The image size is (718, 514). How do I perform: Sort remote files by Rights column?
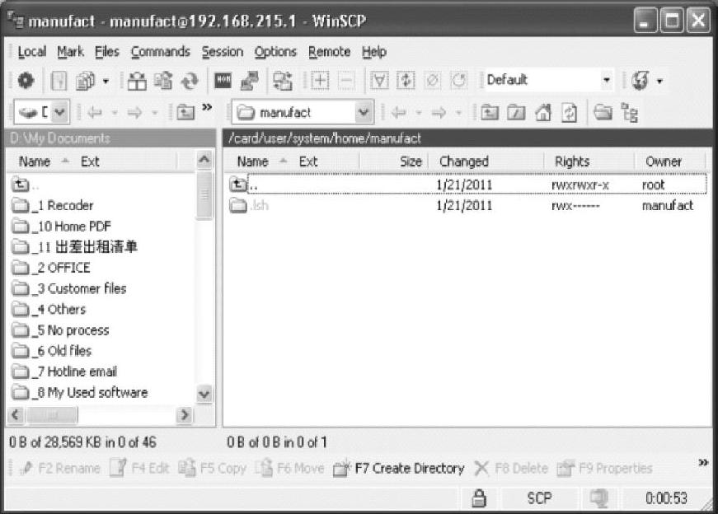(x=589, y=161)
